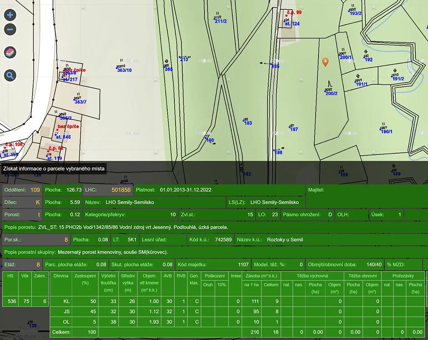Open the map layers switcher
Screen dimensions: 428x340
10,53
